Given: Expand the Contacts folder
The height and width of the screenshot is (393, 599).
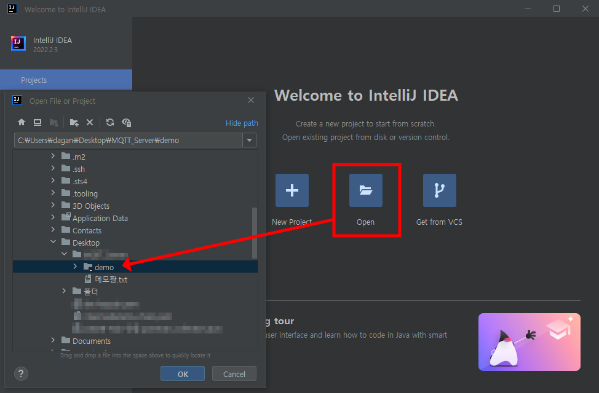Looking at the screenshot, I should coord(53,230).
